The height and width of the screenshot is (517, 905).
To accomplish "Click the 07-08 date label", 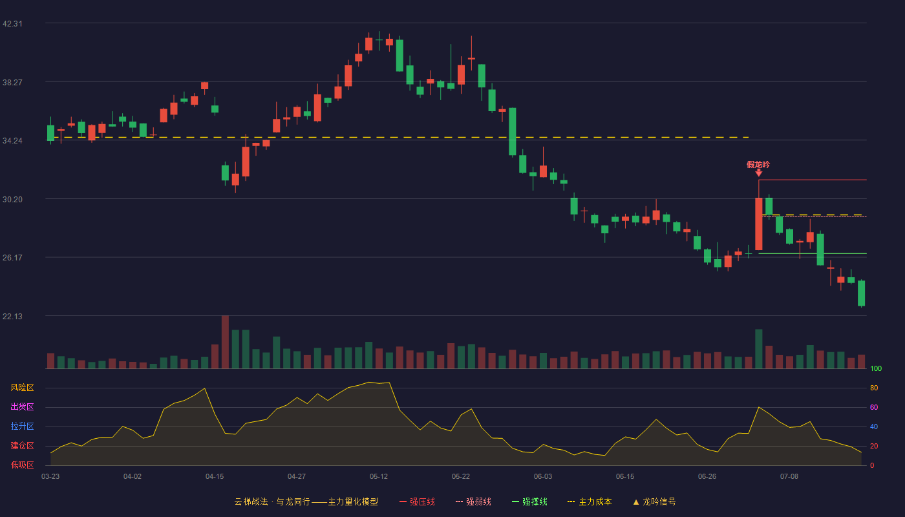I will click(789, 476).
